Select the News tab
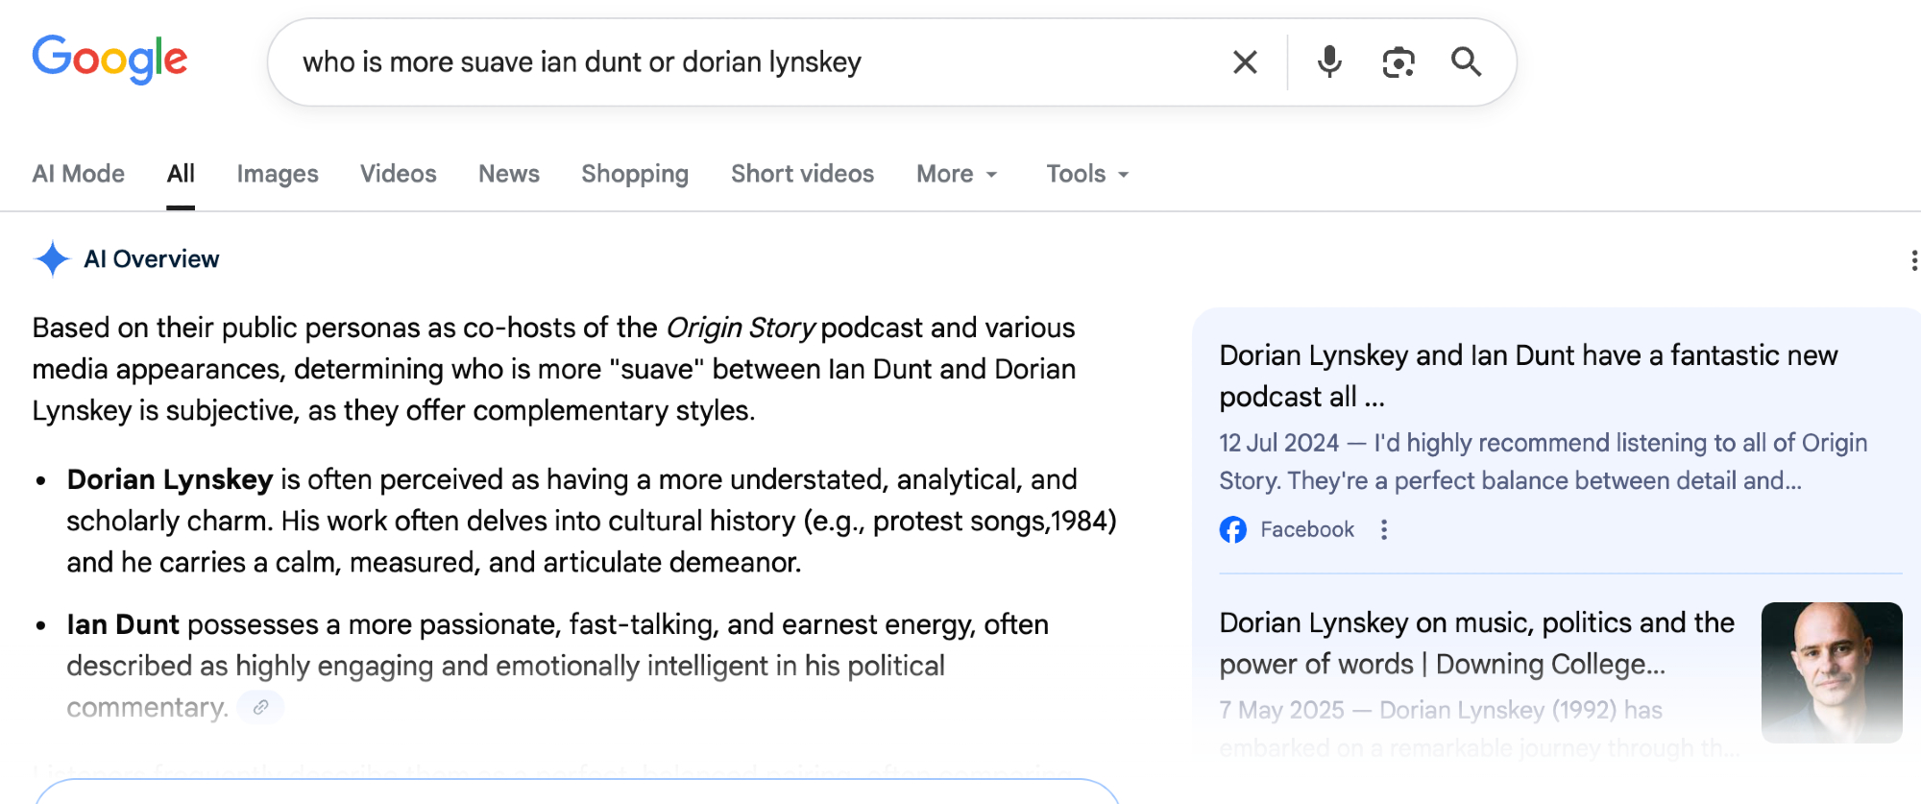1921x804 pixels. pos(509,174)
